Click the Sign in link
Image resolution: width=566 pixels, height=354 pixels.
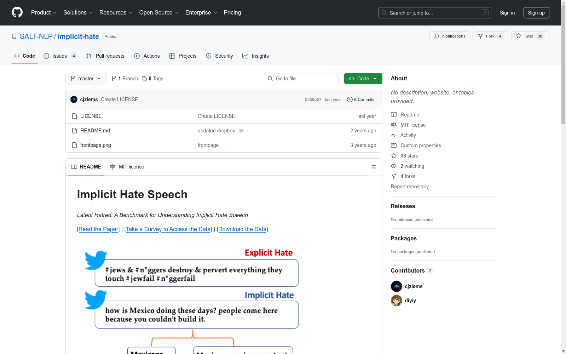point(507,13)
